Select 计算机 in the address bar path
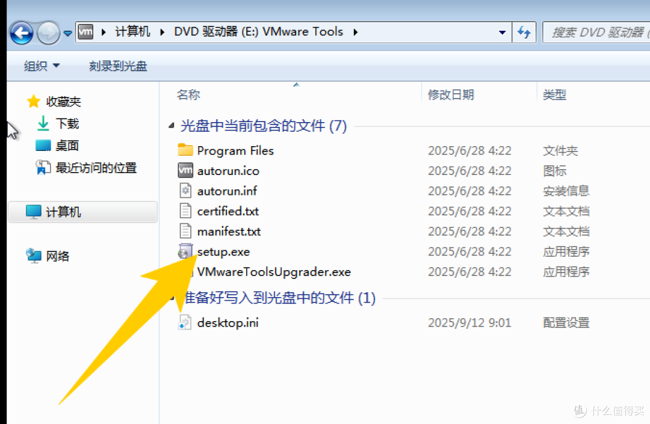The image size is (650, 424). click(x=132, y=32)
